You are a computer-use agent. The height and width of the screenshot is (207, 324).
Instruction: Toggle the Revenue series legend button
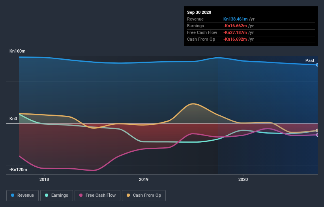pos(22,196)
